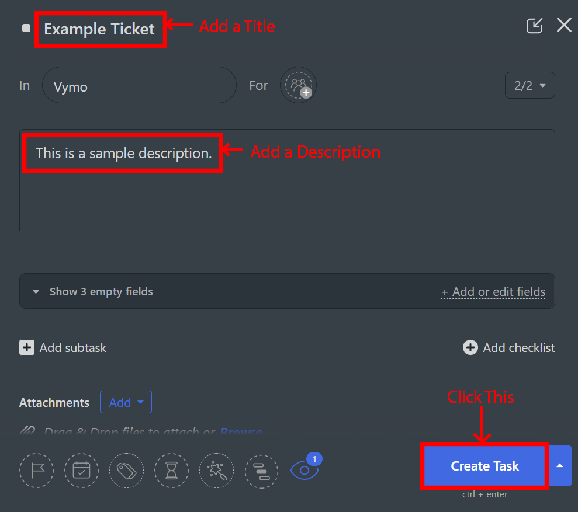Select the time estimate hourglass icon

[171, 471]
